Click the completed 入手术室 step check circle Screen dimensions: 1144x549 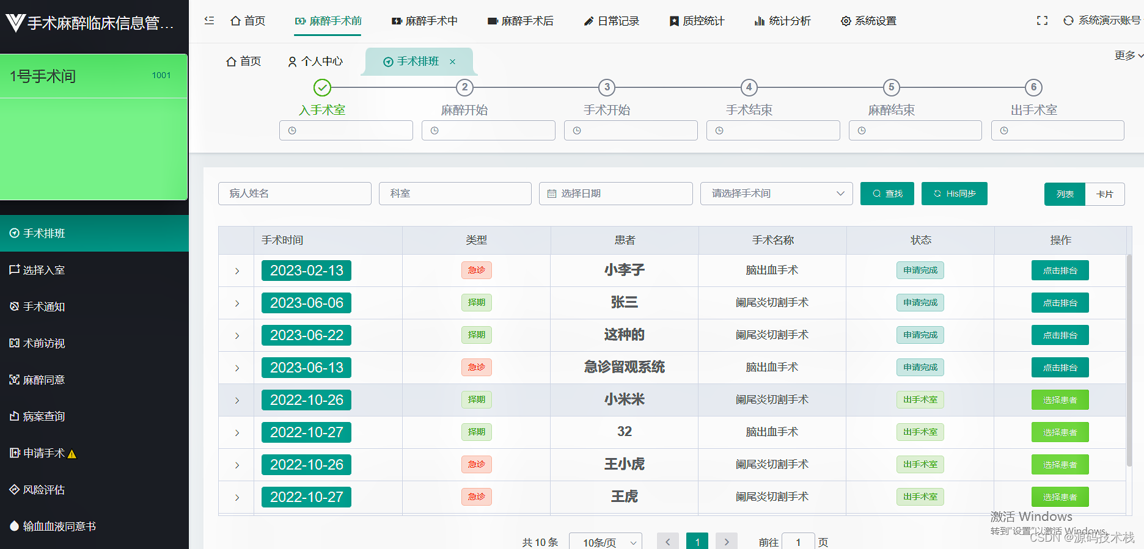coord(322,87)
